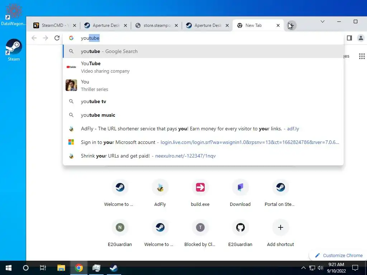Switch to the second Aperture Desk tab
367x275 pixels.
[x=208, y=25]
